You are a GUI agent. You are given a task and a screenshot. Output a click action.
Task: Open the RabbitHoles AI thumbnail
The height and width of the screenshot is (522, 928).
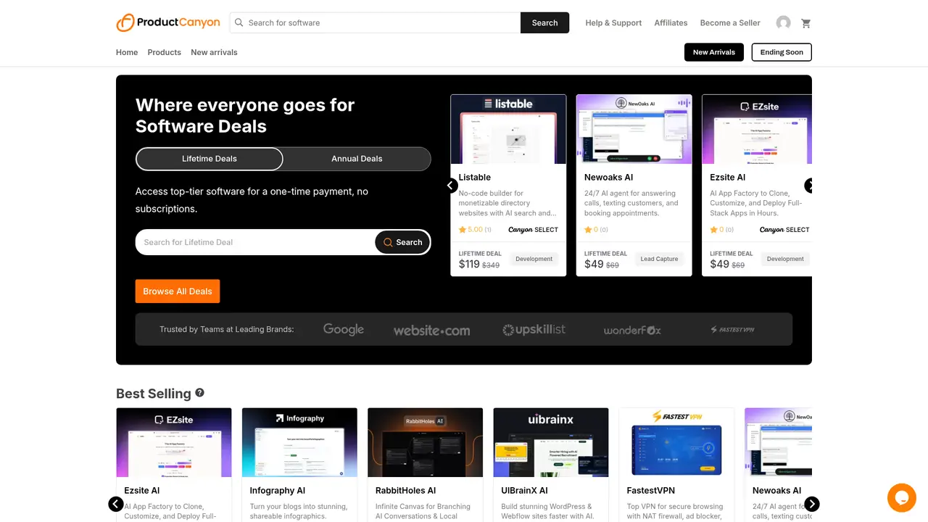(425, 442)
